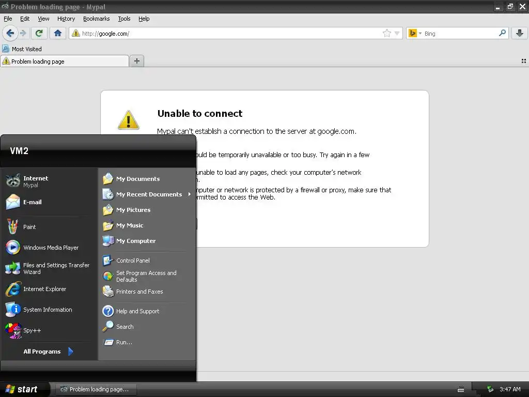This screenshot has width=529, height=397.
Task: Open E-mail from Start menu
Action: point(49,202)
